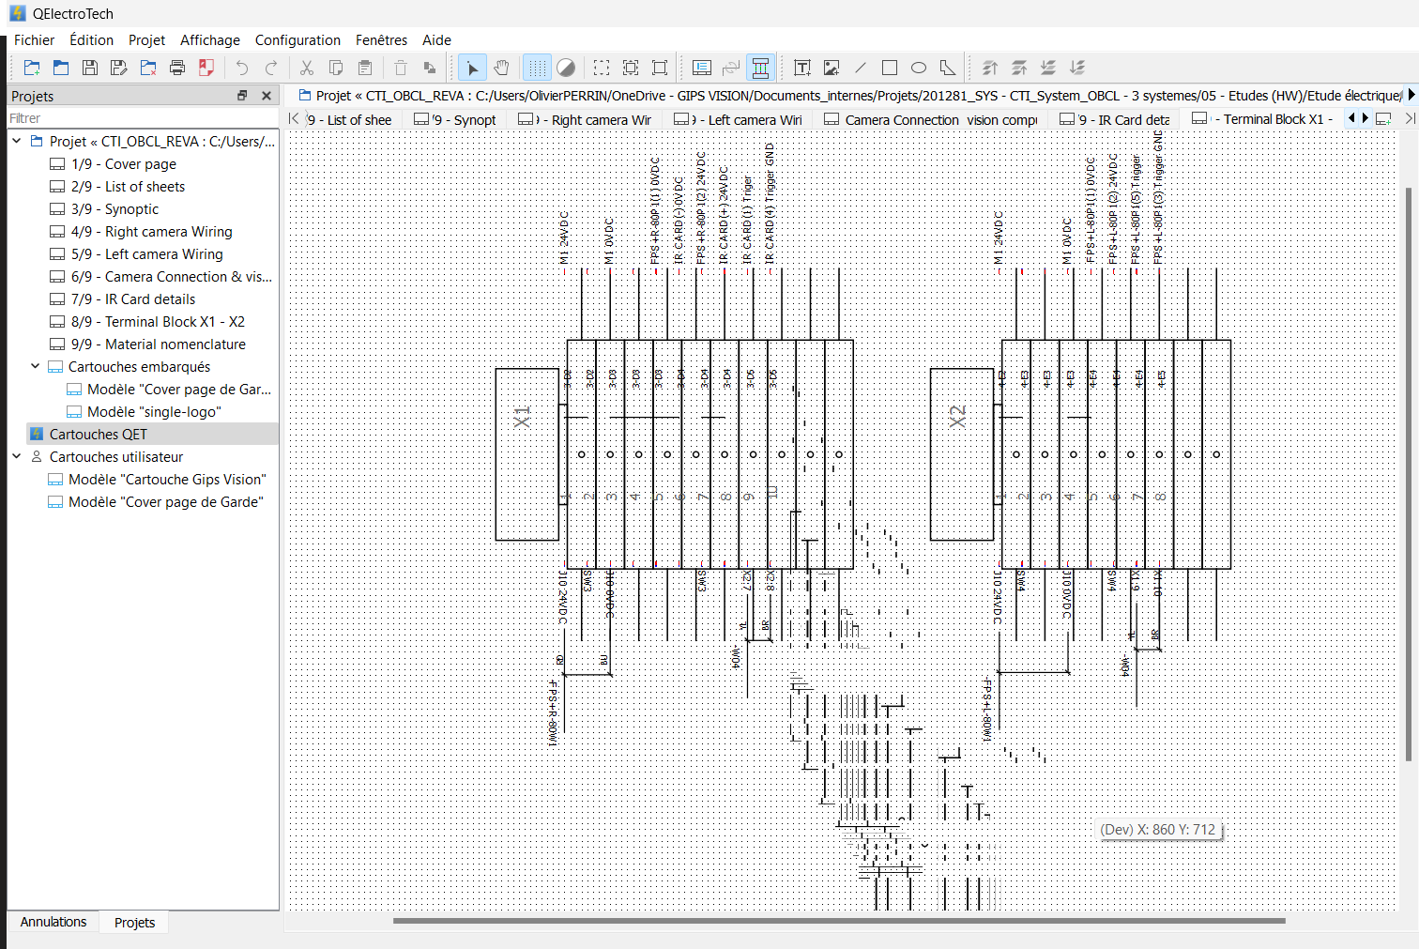Click the print icon in the toolbar
This screenshot has width=1419, height=949.
click(x=177, y=68)
